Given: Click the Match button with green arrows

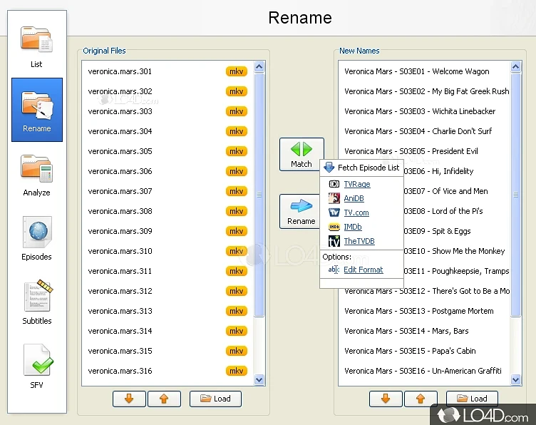Looking at the screenshot, I should point(301,155).
